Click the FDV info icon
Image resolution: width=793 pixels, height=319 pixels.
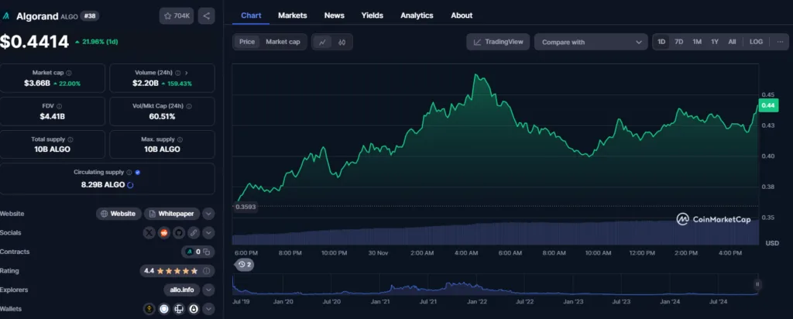(x=59, y=106)
